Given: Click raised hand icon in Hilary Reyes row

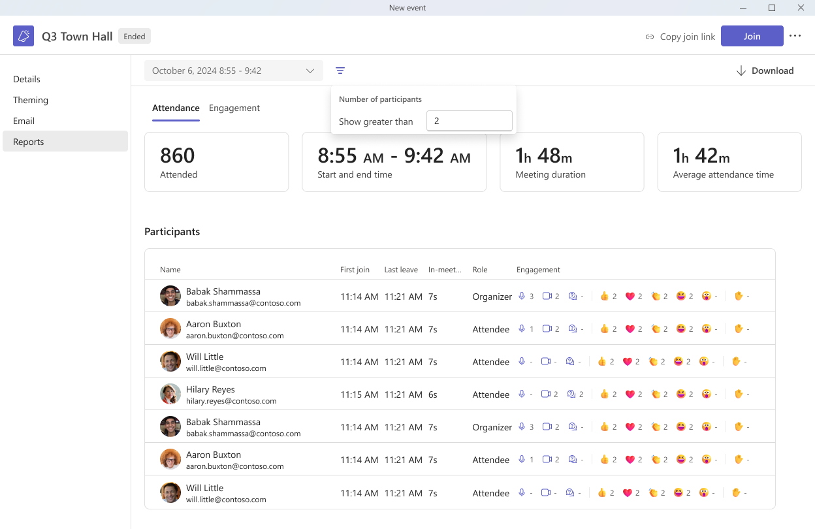Looking at the screenshot, I should (x=739, y=394).
